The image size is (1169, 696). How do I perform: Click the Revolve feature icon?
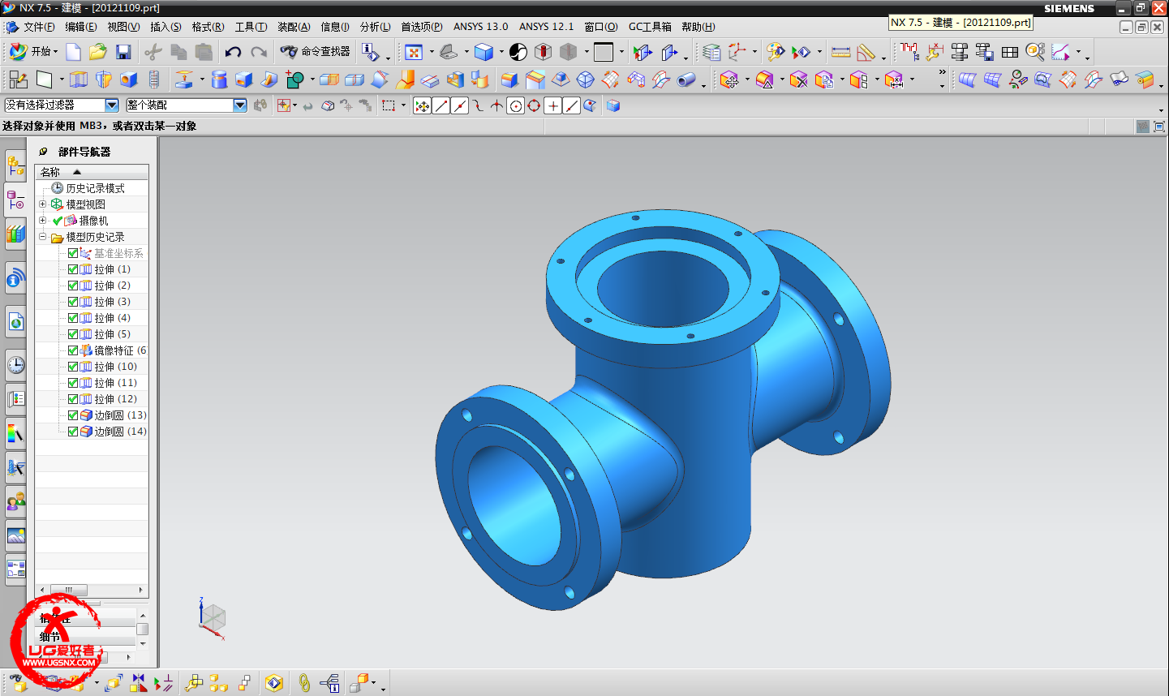click(x=104, y=79)
